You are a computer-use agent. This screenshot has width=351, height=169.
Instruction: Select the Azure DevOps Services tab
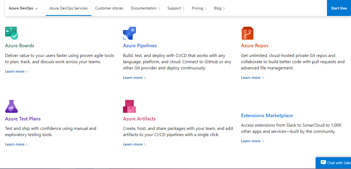pyautogui.click(x=68, y=8)
